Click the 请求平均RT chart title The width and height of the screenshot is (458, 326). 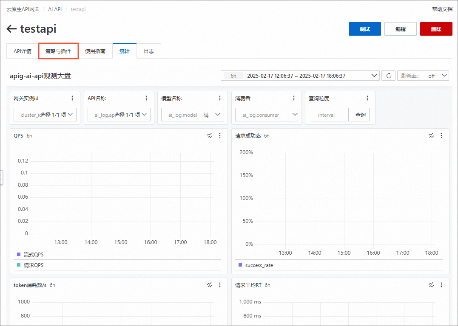click(x=248, y=285)
